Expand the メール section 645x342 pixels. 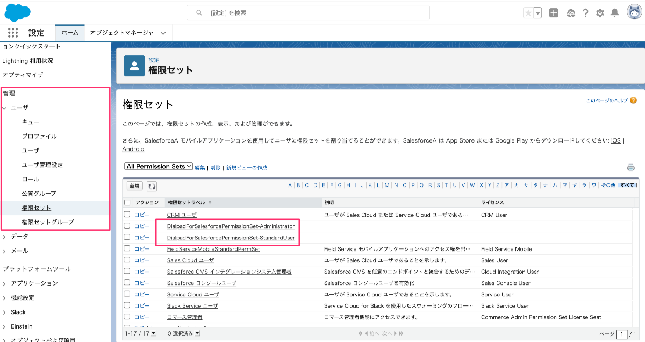(x=5, y=251)
